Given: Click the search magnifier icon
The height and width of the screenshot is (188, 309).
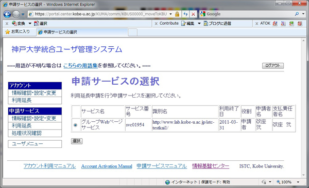Looking at the screenshot, I should coord(297,14).
